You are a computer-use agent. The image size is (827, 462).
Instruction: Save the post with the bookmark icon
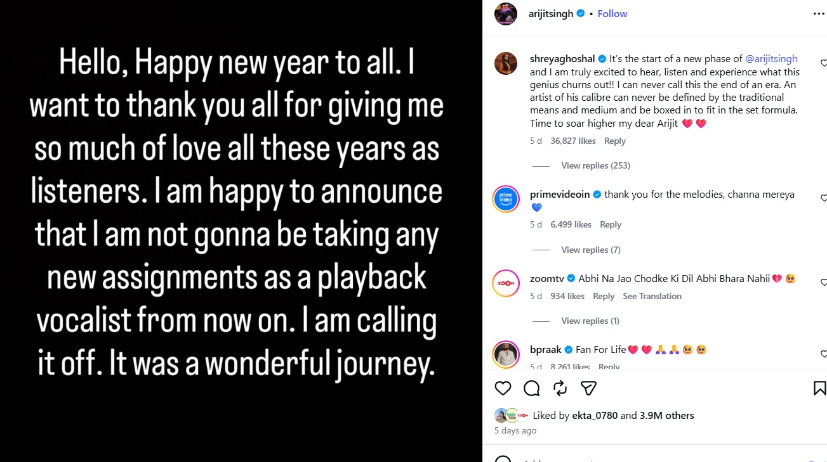(x=819, y=388)
